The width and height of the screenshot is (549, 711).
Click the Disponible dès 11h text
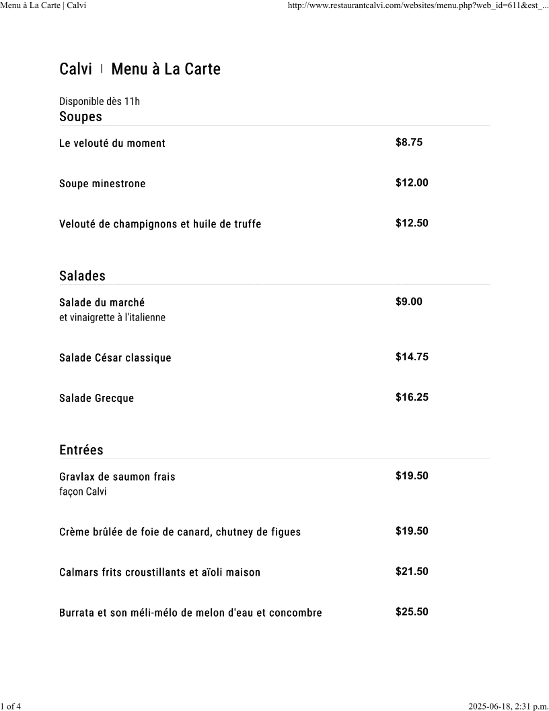[x=100, y=101]
